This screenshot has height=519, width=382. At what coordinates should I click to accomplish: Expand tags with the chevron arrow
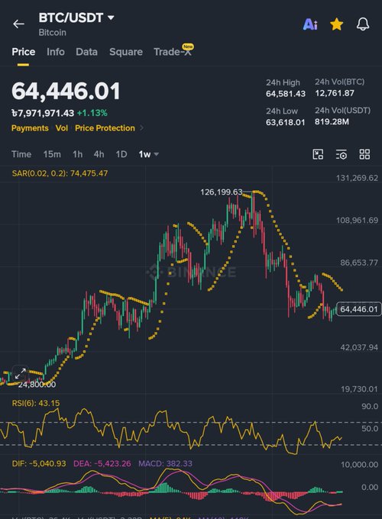142,127
